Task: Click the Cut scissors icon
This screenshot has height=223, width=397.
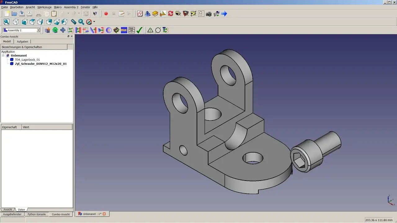Action: point(38,14)
